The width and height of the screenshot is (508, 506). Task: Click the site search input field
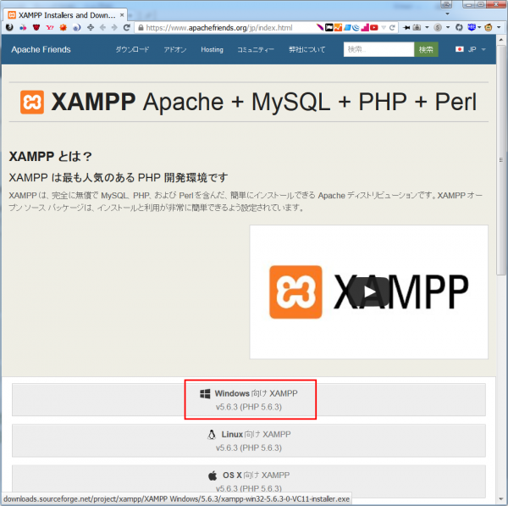(x=378, y=49)
